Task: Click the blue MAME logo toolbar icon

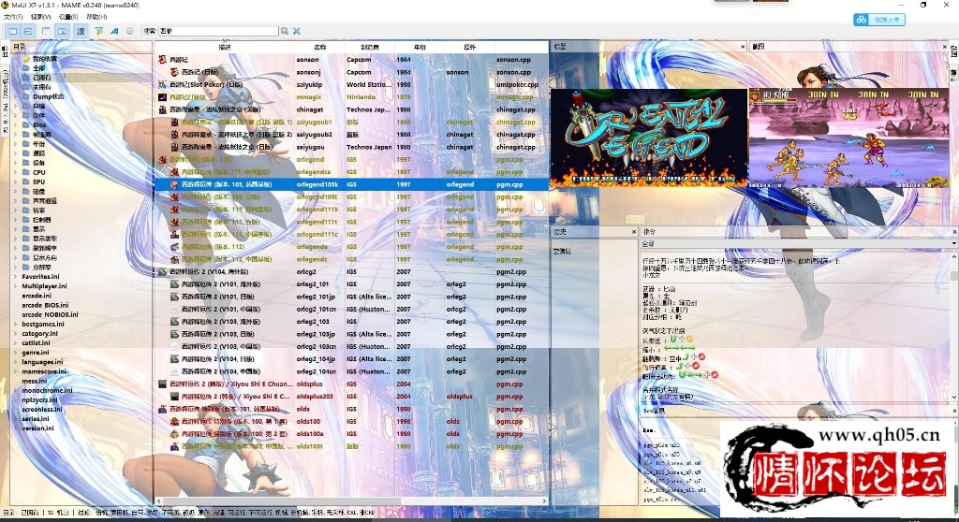Action: point(114,31)
